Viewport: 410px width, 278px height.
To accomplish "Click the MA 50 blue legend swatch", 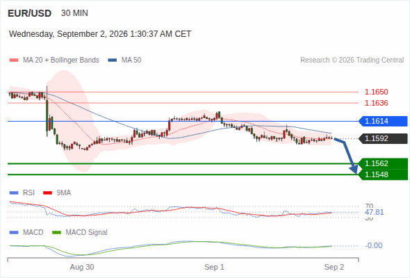I will point(113,60).
